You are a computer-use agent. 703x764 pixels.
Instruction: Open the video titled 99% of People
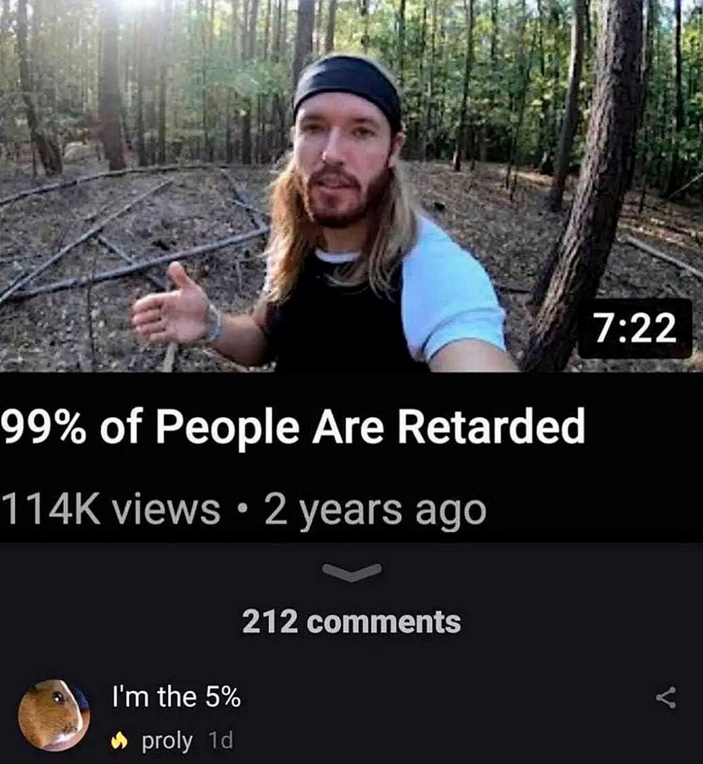pos(292,428)
